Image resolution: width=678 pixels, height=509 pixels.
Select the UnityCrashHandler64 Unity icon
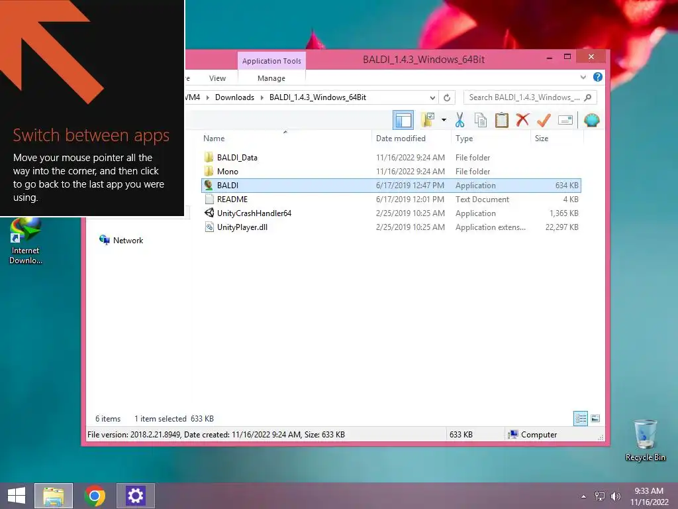pyautogui.click(x=209, y=213)
